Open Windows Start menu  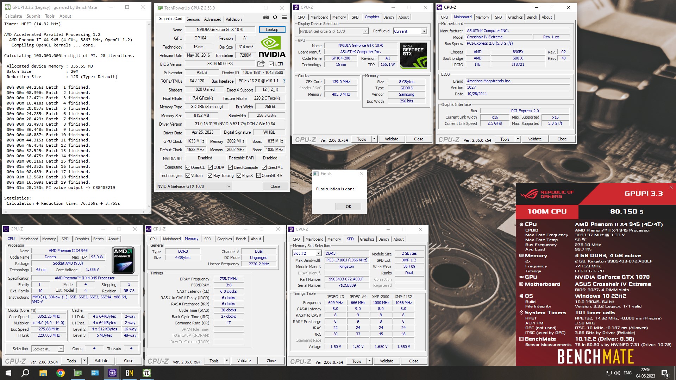point(8,373)
